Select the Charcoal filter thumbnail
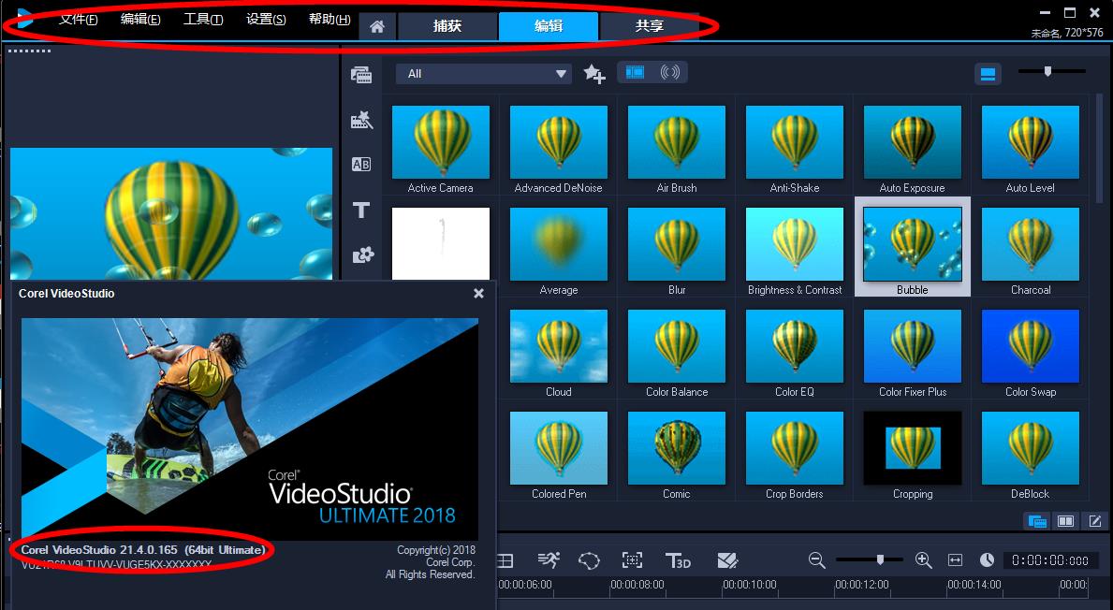The image size is (1113, 610). click(x=1030, y=244)
